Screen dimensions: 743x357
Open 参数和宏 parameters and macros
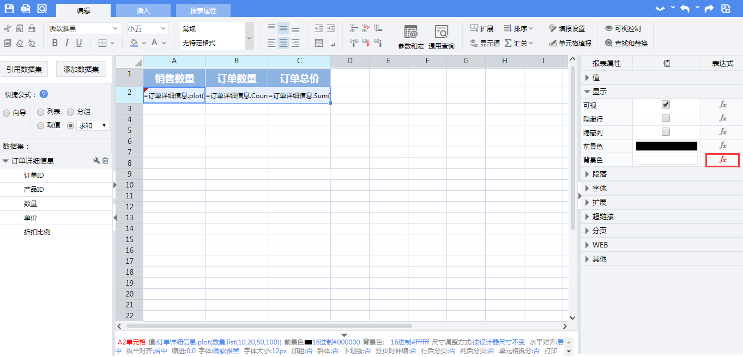(x=410, y=37)
